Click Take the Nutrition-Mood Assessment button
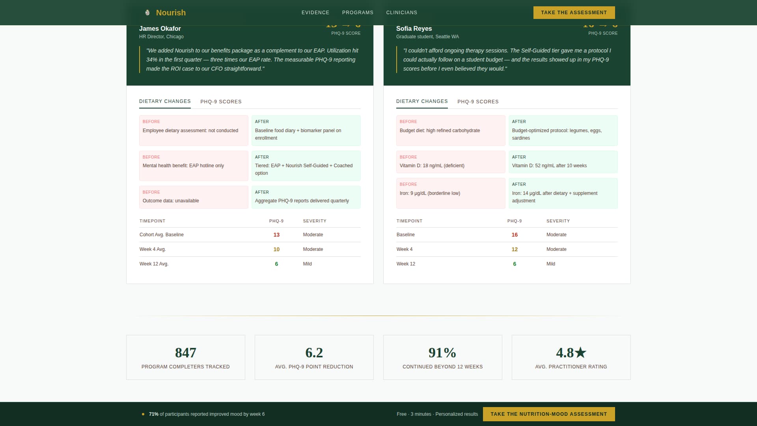The width and height of the screenshot is (757, 426). tap(549, 414)
